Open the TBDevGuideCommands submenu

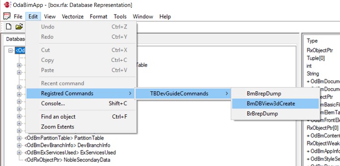[x=183, y=93]
